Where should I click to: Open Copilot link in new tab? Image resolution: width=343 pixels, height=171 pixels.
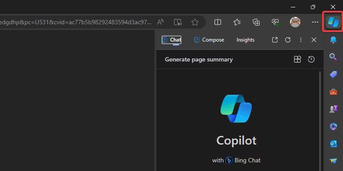tap(275, 40)
